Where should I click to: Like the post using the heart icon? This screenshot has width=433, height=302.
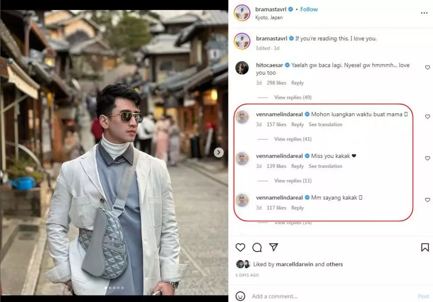240,247
